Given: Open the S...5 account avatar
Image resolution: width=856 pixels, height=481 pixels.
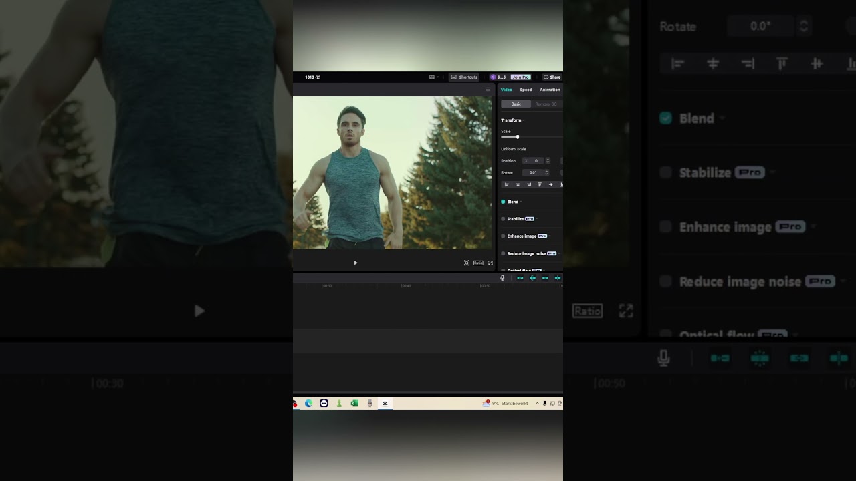Looking at the screenshot, I should [x=493, y=77].
